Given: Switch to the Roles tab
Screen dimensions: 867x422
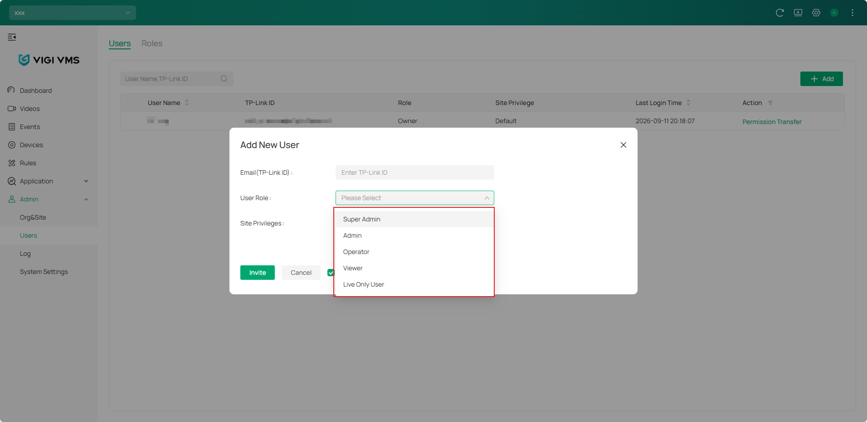Looking at the screenshot, I should (152, 43).
